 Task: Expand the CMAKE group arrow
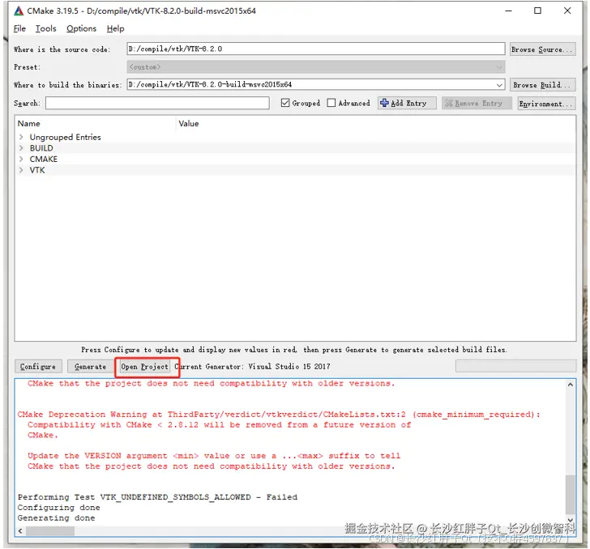(x=21, y=159)
